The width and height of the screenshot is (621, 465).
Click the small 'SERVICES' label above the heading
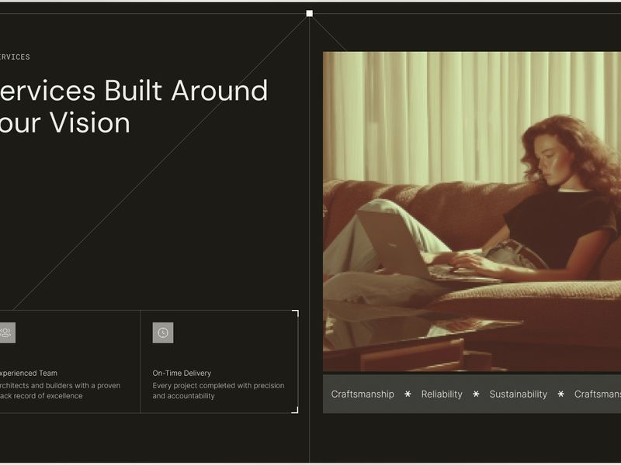pyautogui.click(x=15, y=57)
